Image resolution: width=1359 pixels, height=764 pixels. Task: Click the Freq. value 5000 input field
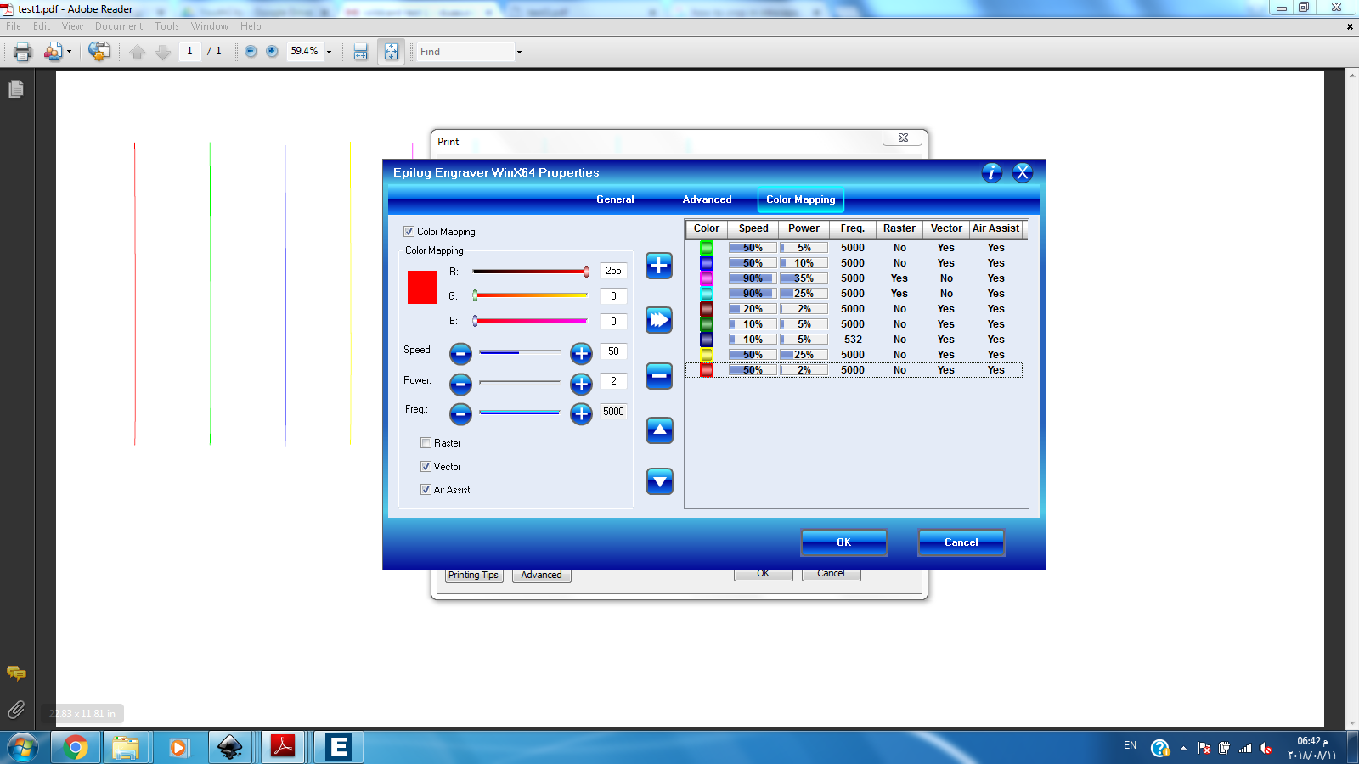coord(613,412)
